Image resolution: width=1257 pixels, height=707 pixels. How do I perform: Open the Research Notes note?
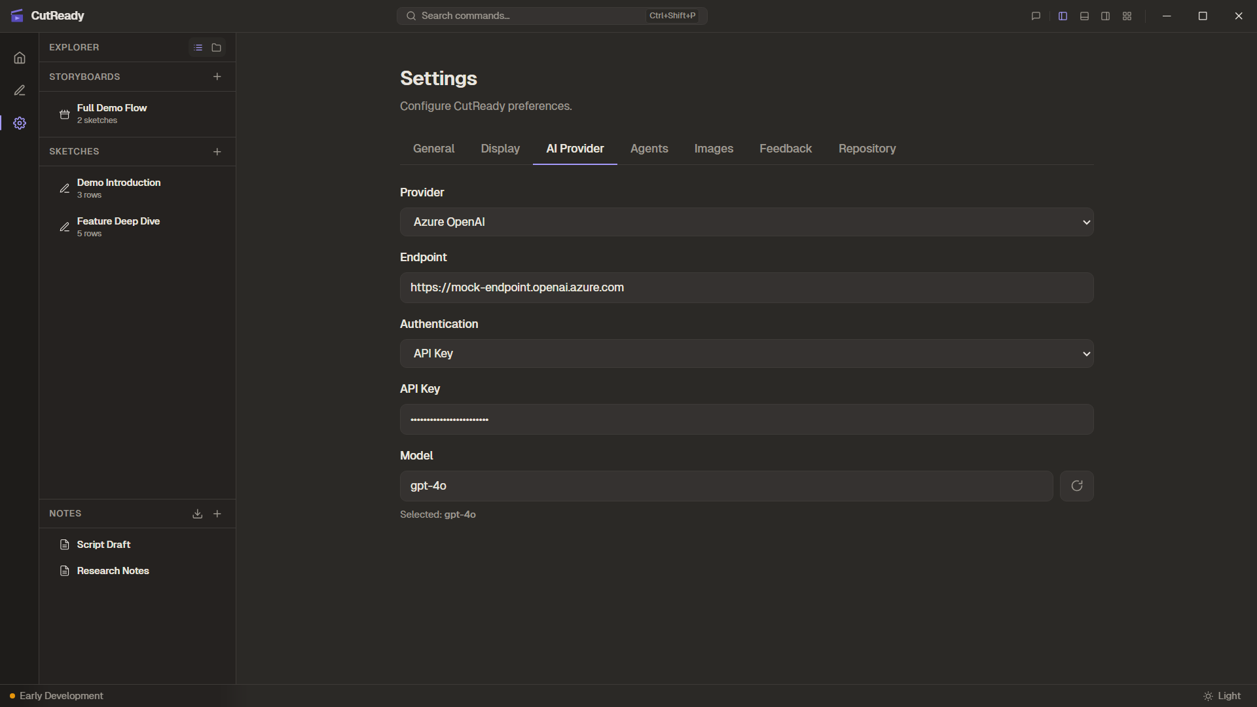tap(113, 570)
